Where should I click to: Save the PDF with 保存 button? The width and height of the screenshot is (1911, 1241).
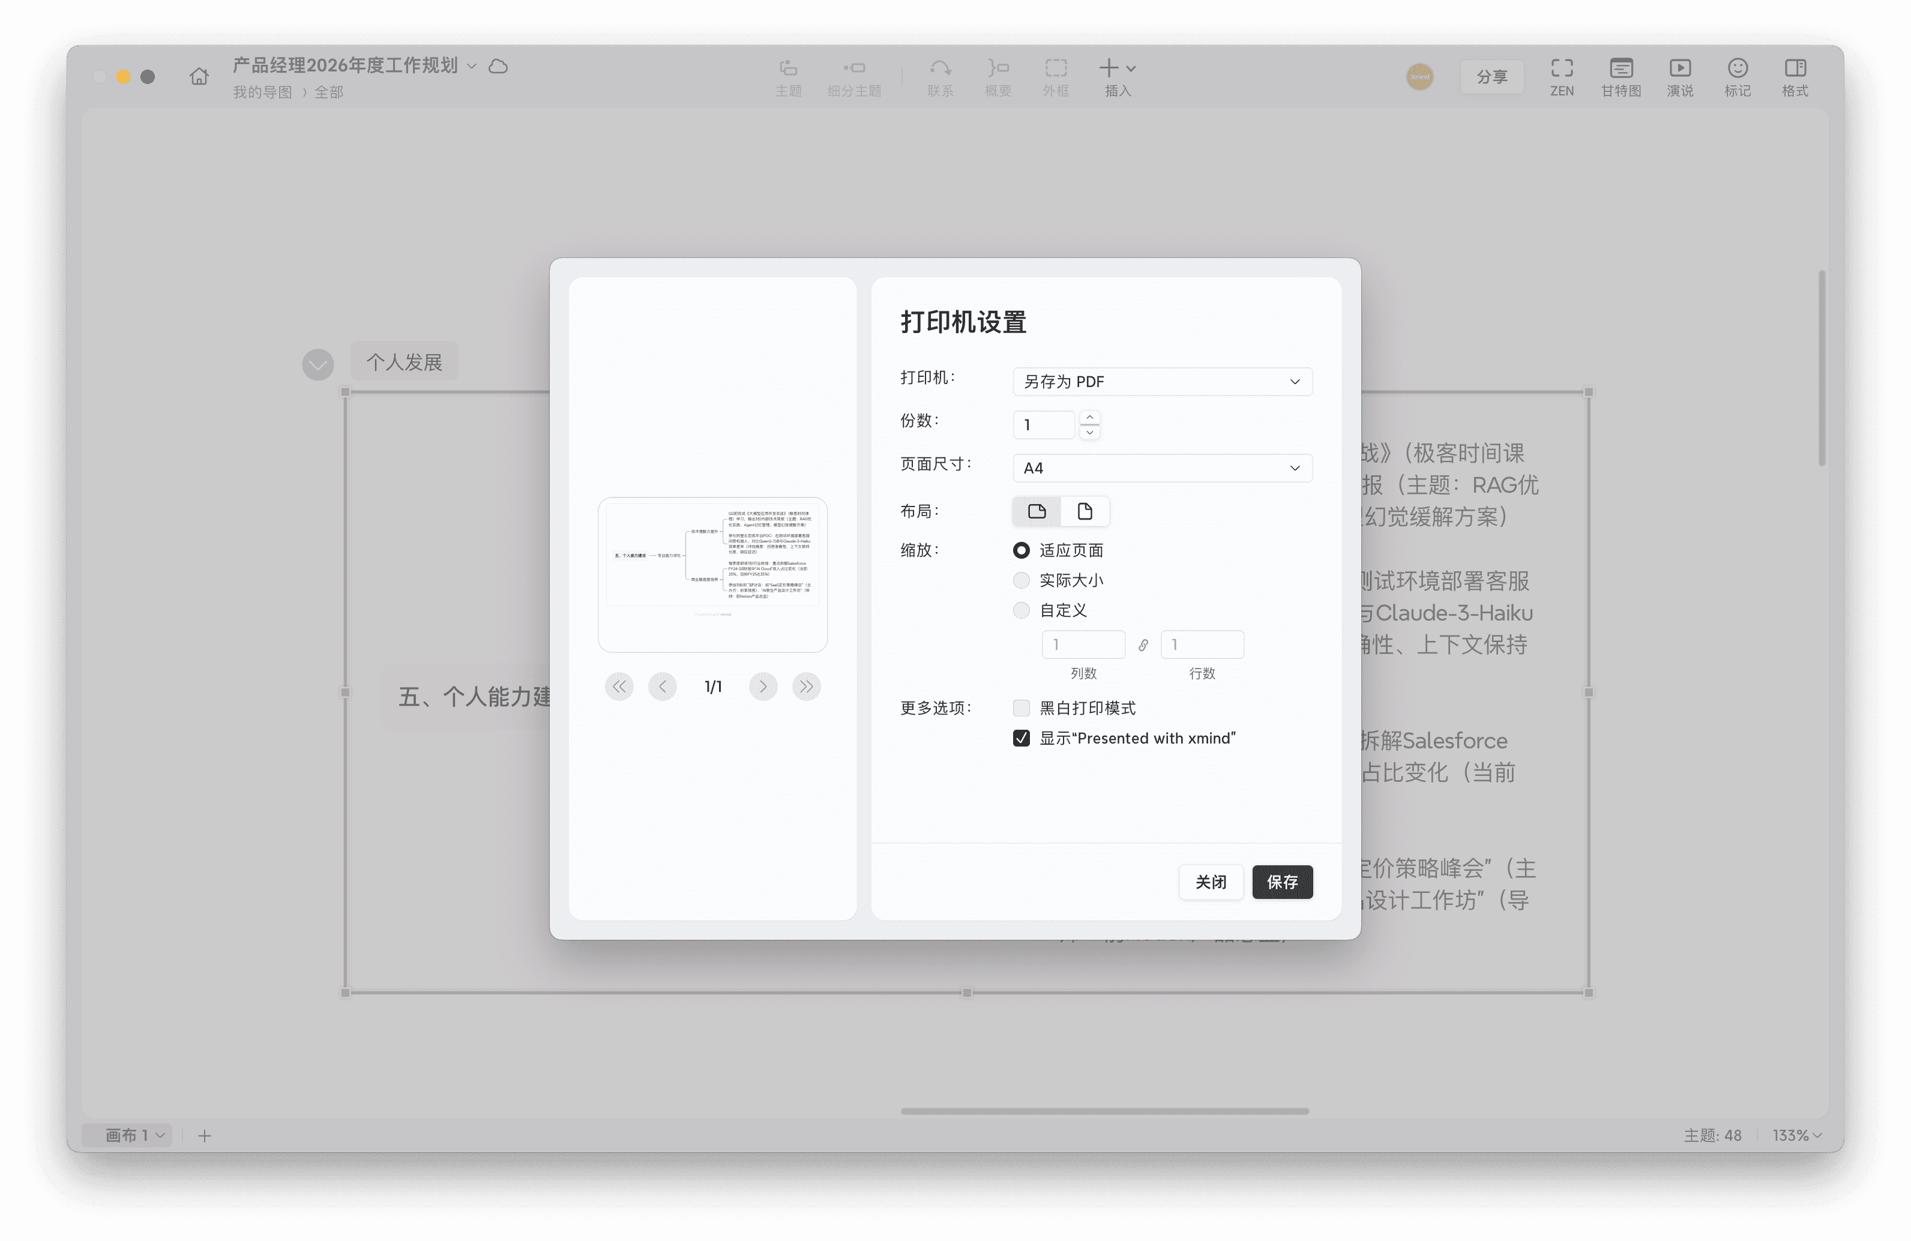(1282, 882)
